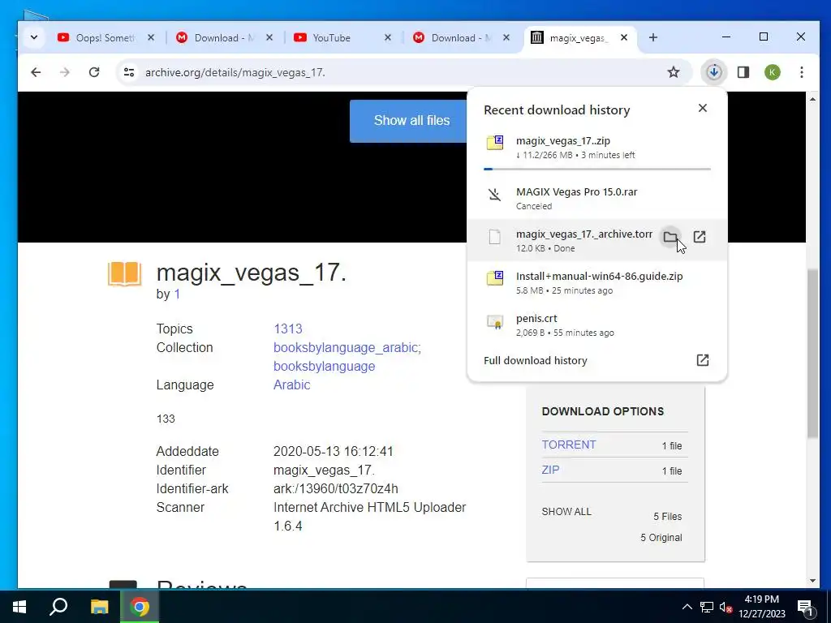The height and width of the screenshot is (623, 831).
Task: Select the magix_vegas_17..zip download entry
Action: [x=597, y=148]
